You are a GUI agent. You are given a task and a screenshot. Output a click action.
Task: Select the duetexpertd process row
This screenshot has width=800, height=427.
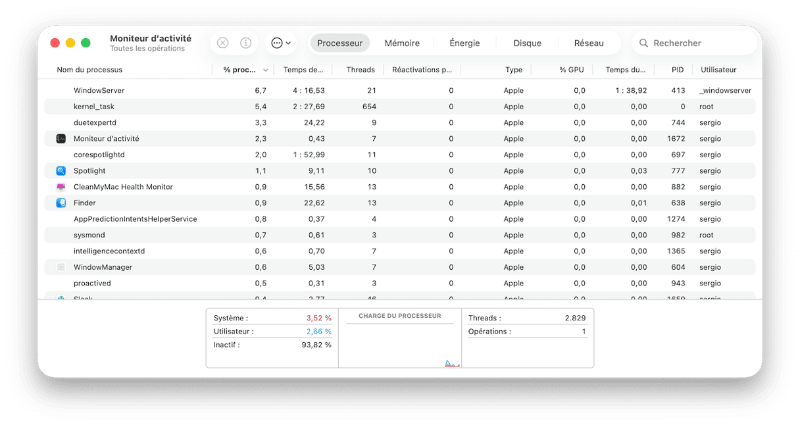pos(400,122)
